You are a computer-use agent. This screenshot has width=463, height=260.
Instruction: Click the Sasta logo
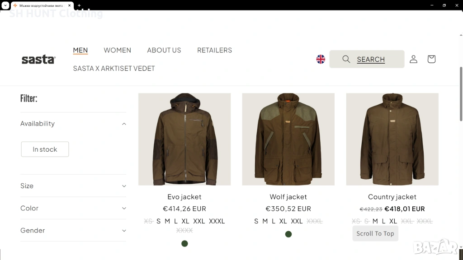coord(38,59)
